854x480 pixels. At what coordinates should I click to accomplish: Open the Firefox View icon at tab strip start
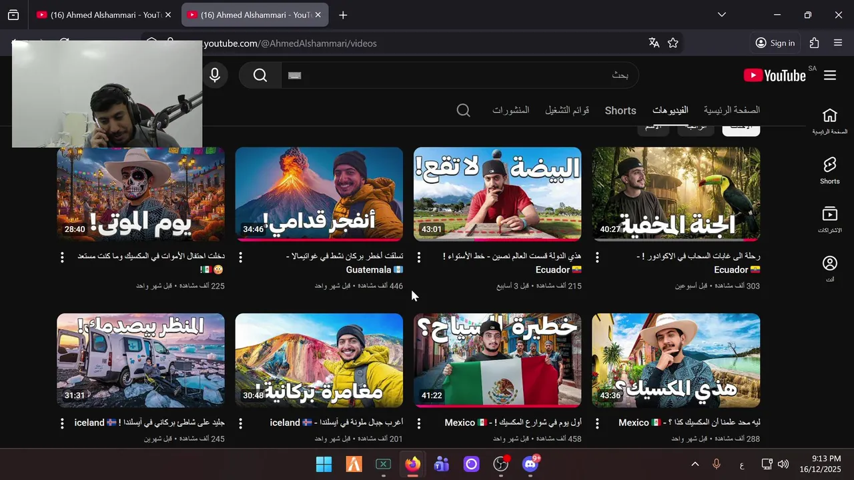(x=13, y=15)
